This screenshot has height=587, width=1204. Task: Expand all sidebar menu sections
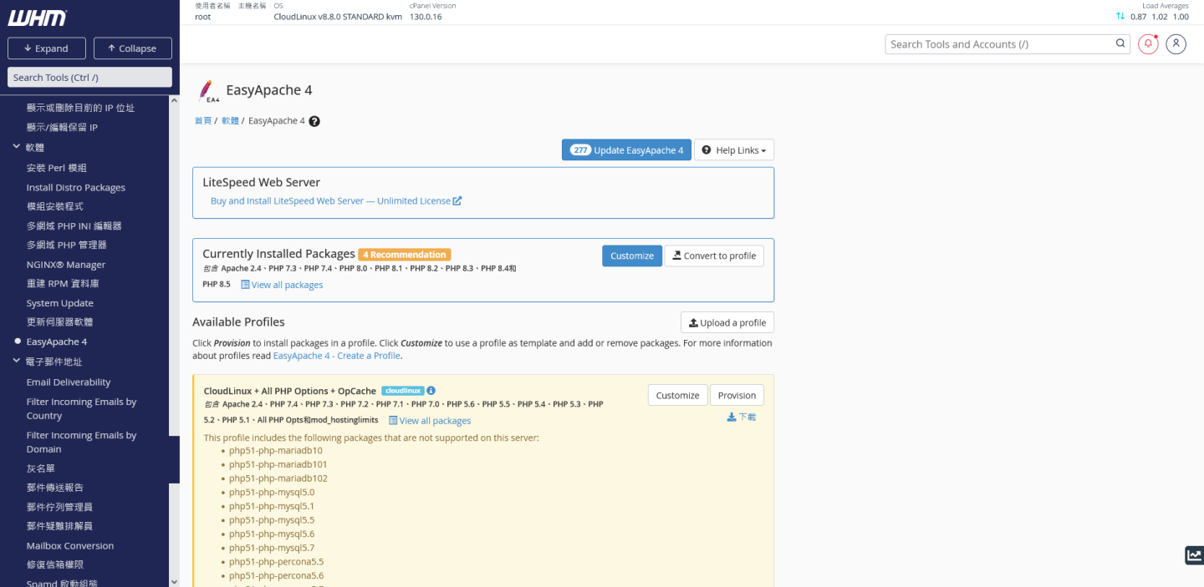(x=47, y=48)
